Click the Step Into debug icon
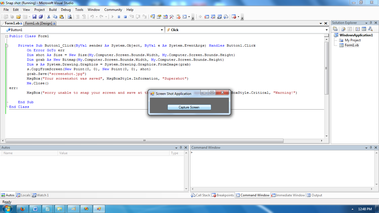 click(132, 17)
